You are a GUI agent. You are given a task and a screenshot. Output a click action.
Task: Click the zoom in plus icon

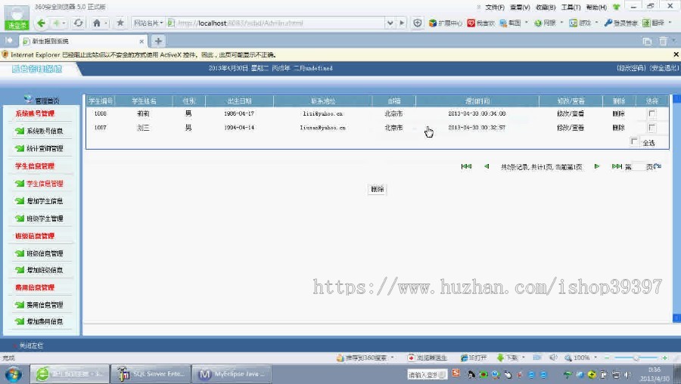click(664, 358)
